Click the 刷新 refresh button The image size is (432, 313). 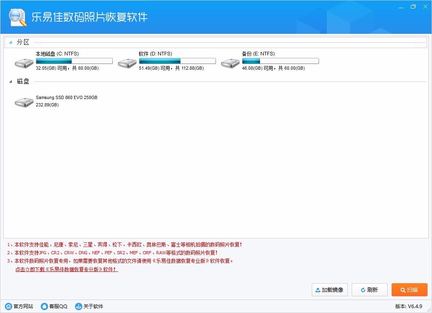pyautogui.click(x=370, y=290)
